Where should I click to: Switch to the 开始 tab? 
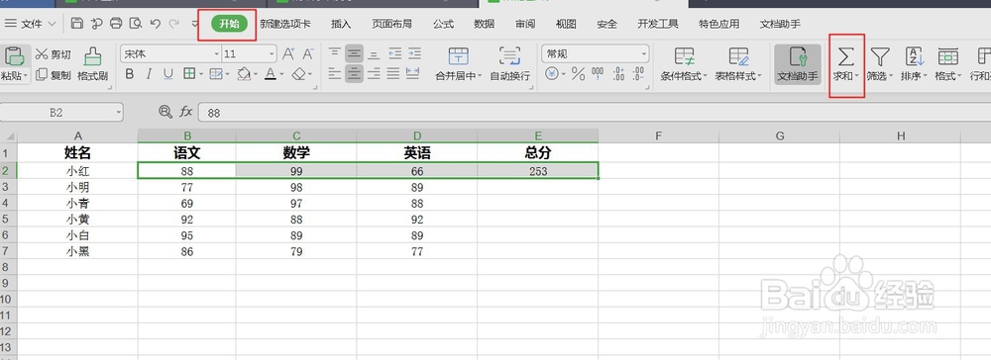click(229, 24)
